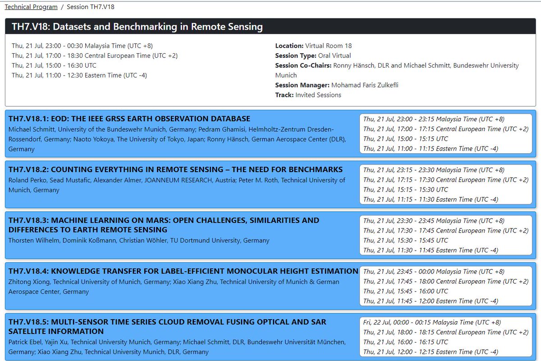This screenshot has height=361, width=541.
Task: Click '15:00 - 15:15 UTC' in the first paper's times
Action: [x=406, y=139]
